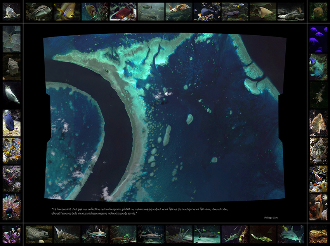Open the glowing blue jellyfish thumbnail
The height and width of the screenshot is (246, 330).
(318, 39)
